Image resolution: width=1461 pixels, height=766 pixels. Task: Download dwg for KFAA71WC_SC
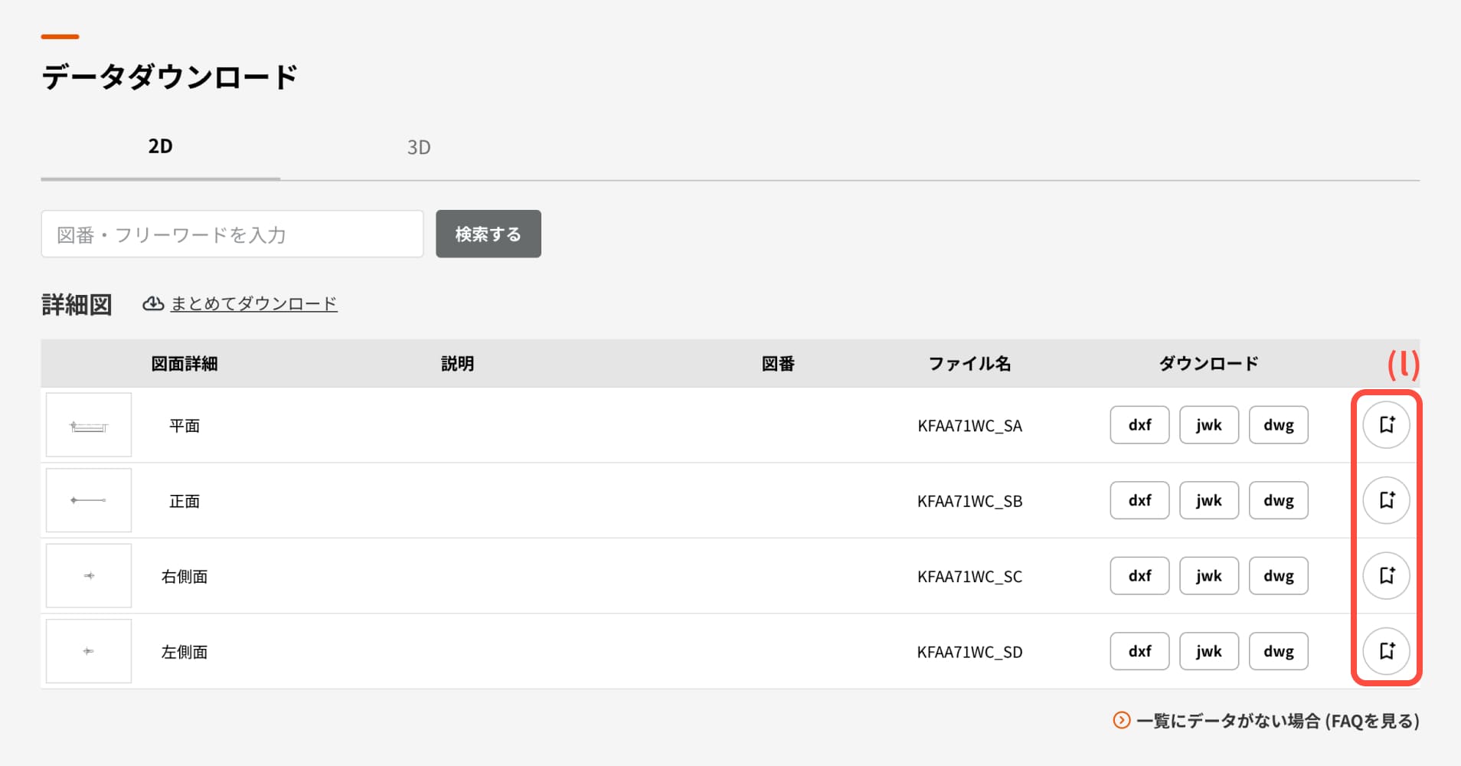point(1278,576)
